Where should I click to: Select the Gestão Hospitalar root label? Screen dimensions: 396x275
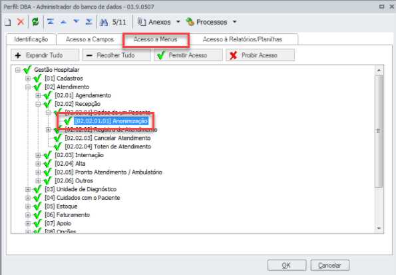pos(57,70)
